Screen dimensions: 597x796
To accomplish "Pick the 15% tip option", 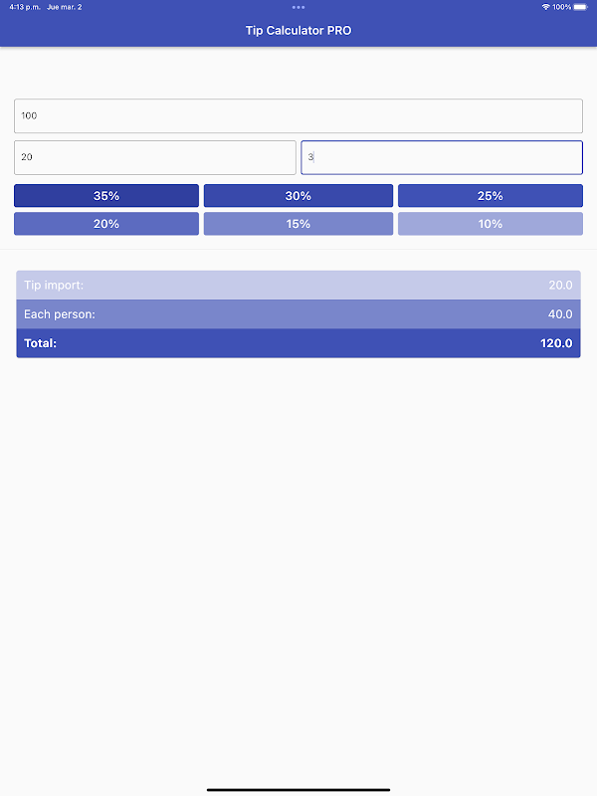I will (x=298, y=224).
